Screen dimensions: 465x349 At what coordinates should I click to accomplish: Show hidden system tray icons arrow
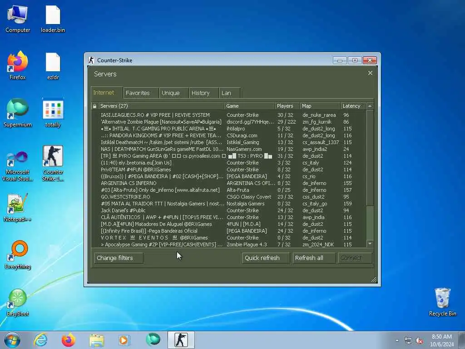pos(397,341)
